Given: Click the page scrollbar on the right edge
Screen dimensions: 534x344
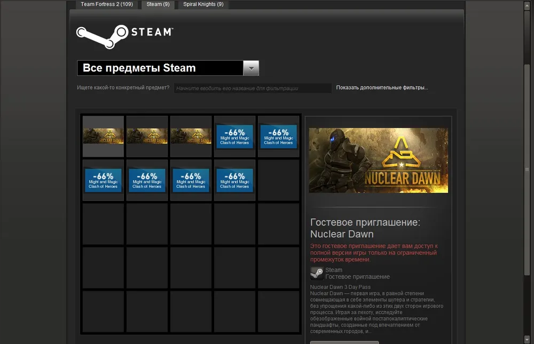Looking at the screenshot, I should point(528,171).
